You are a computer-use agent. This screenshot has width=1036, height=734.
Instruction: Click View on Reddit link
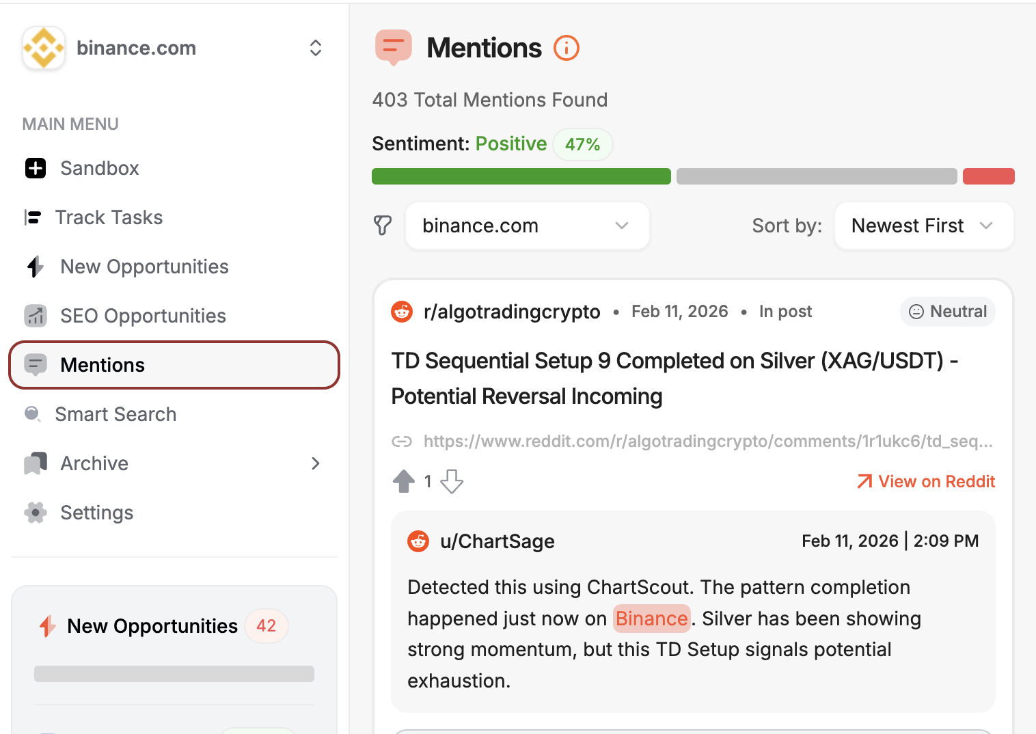coord(927,482)
